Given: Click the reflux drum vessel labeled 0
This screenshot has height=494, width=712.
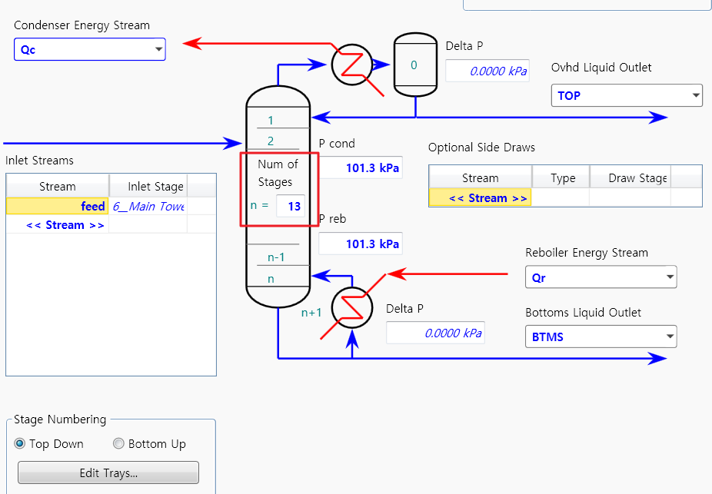Looking at the screenshot, I should coord(415,65).
